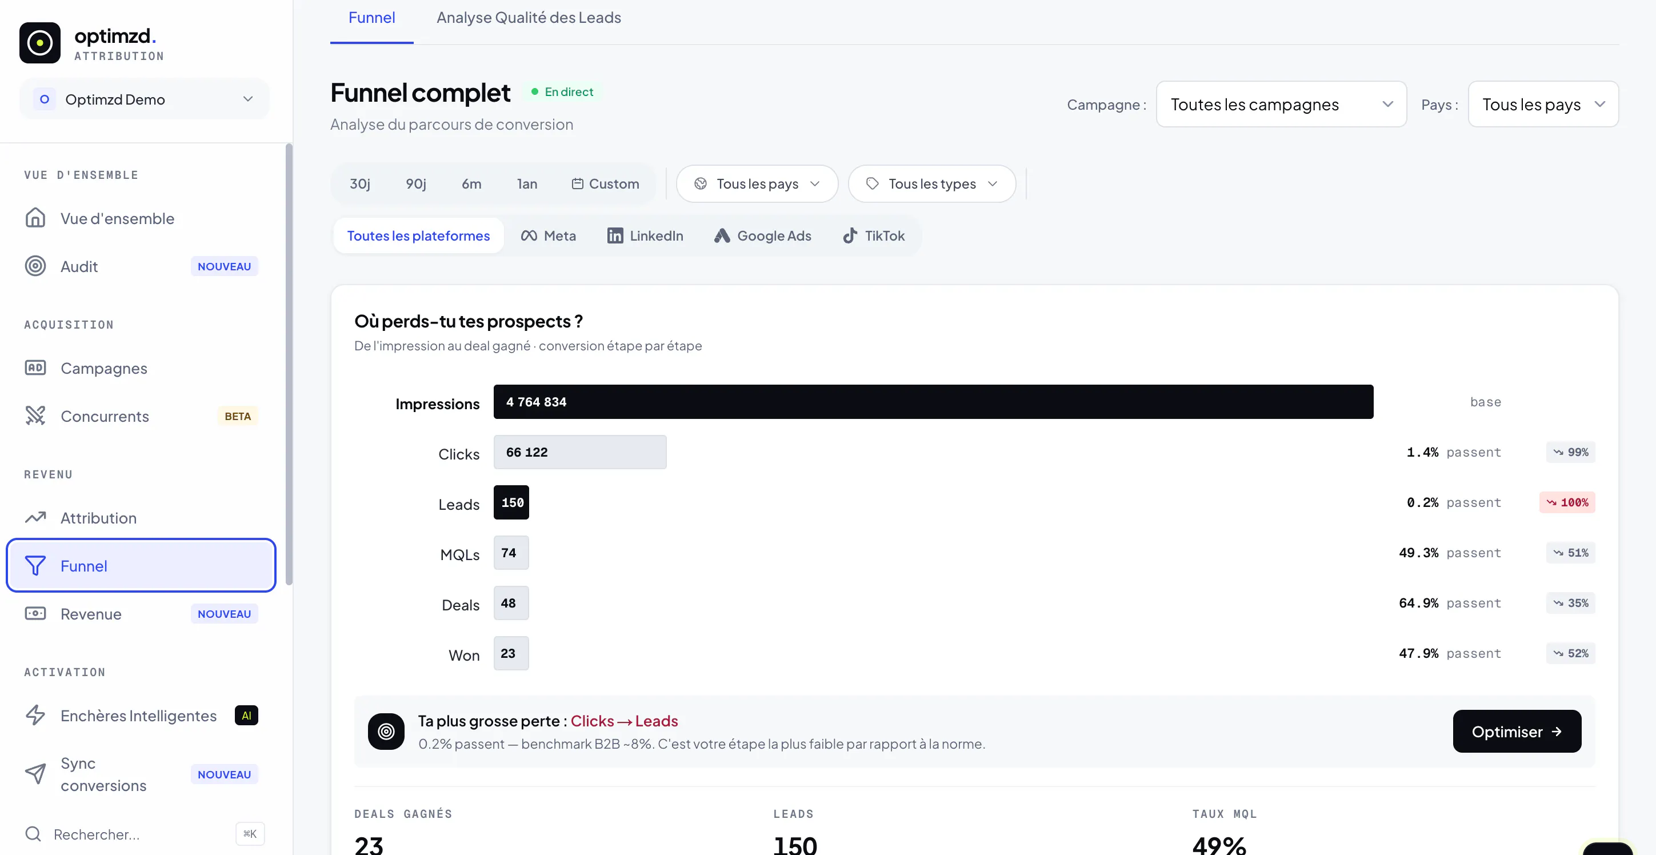
Task: Click the sidebar vertical scrollbar
Action: click(x=289, y=363)
